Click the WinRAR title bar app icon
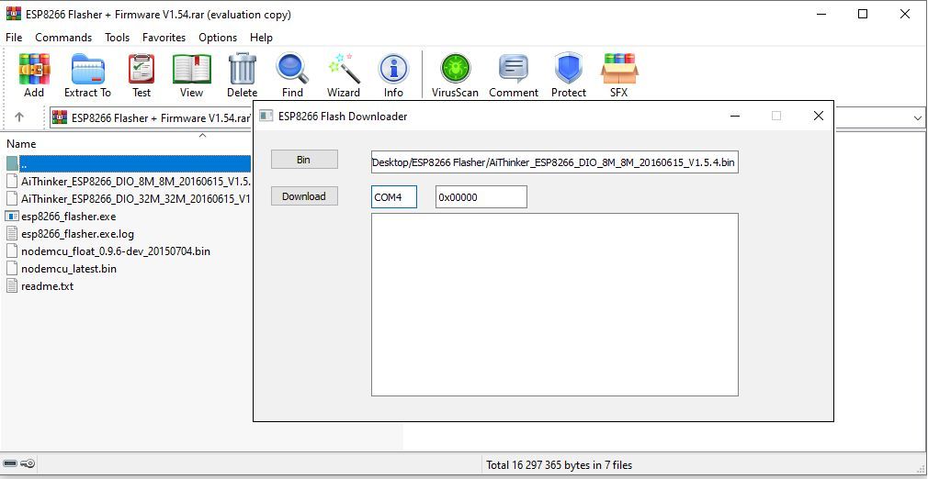 pyautogui.click(x=13, y=14)
